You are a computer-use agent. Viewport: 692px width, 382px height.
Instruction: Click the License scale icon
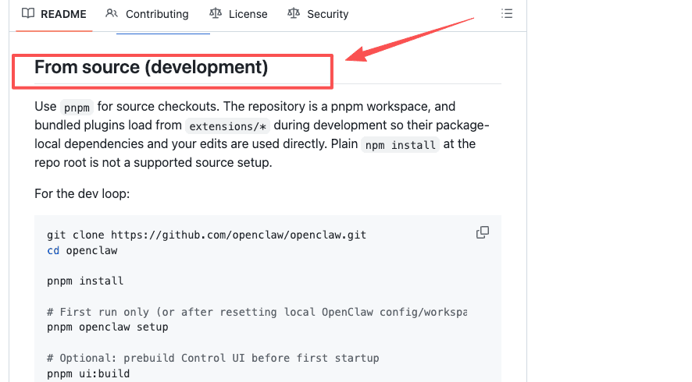216,14
